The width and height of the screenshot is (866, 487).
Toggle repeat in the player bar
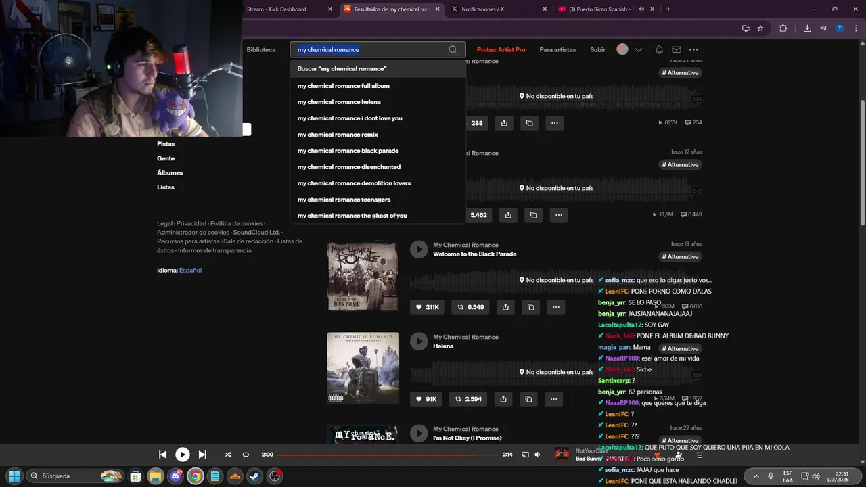coord(246,455)
